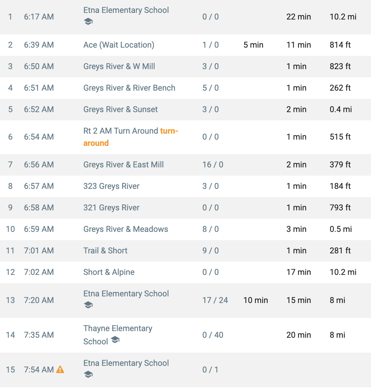Screen dimensions: 371x389
Task: Open the Ace (Wait Location) stop
Action: [x=119, y=45]
